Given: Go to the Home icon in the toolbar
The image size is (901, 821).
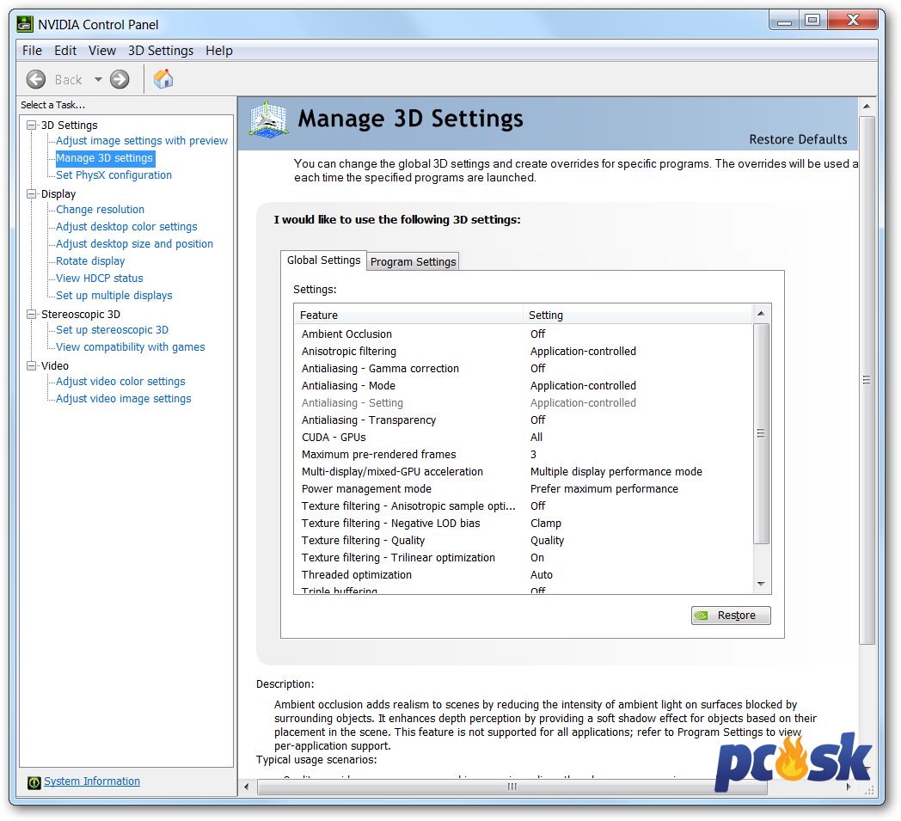Looking at the screenshot, I should point(163,79).
